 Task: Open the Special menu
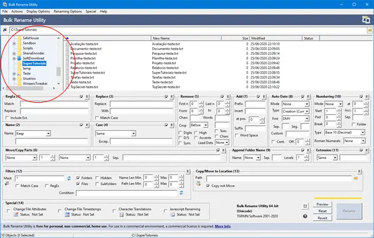pos(91,11)
